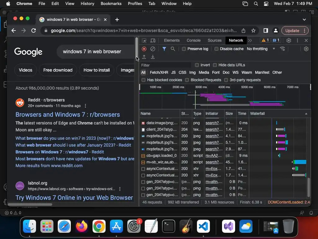The image size is (318, 239).
Task: Import HAR file with upload arrow
Action: tap(144, 57)
